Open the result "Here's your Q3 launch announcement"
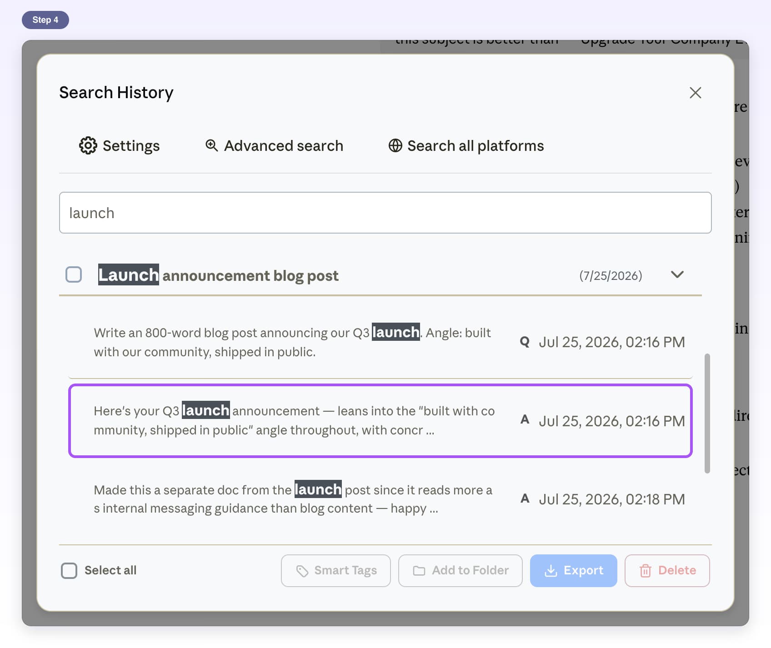 pyautogui.click(x=380, y=421)
